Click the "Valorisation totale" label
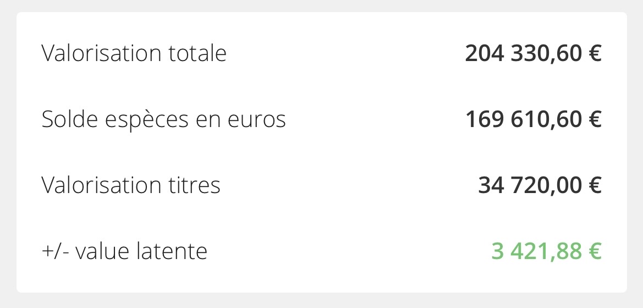 [x=134, y=54]
